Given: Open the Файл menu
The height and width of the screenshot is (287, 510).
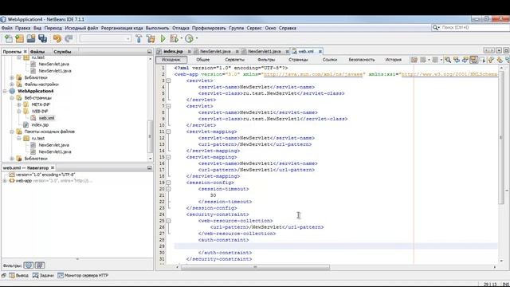Looking at the screenshot, I should coord(7,28).
